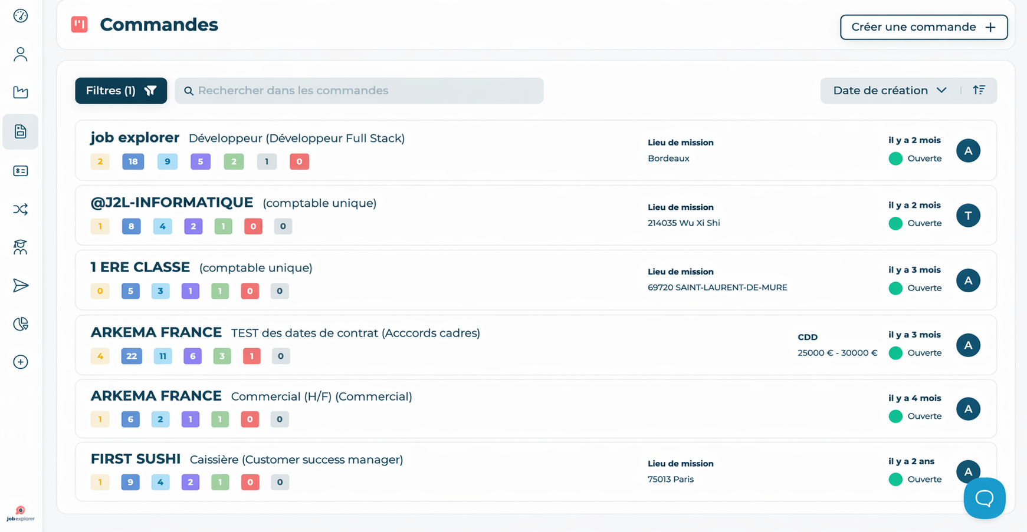
Task: Click purple 6 badge on ARKEMA FRANCE TEST order
Action: coord(192,356)
